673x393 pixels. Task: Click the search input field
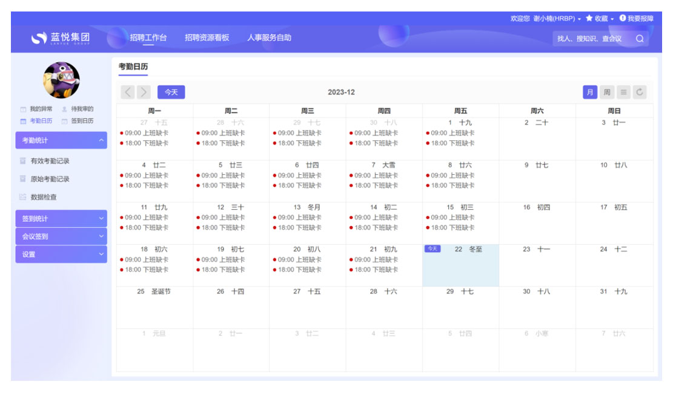click(x=591, y=39)
